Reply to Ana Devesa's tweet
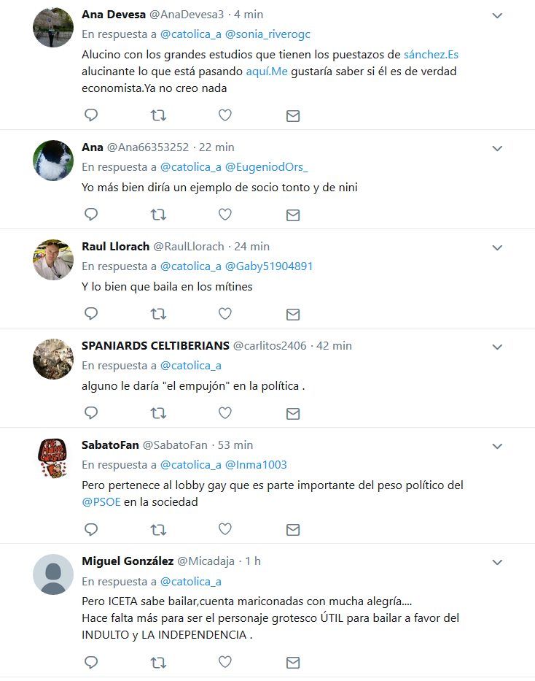 click(x=91, y=115)
